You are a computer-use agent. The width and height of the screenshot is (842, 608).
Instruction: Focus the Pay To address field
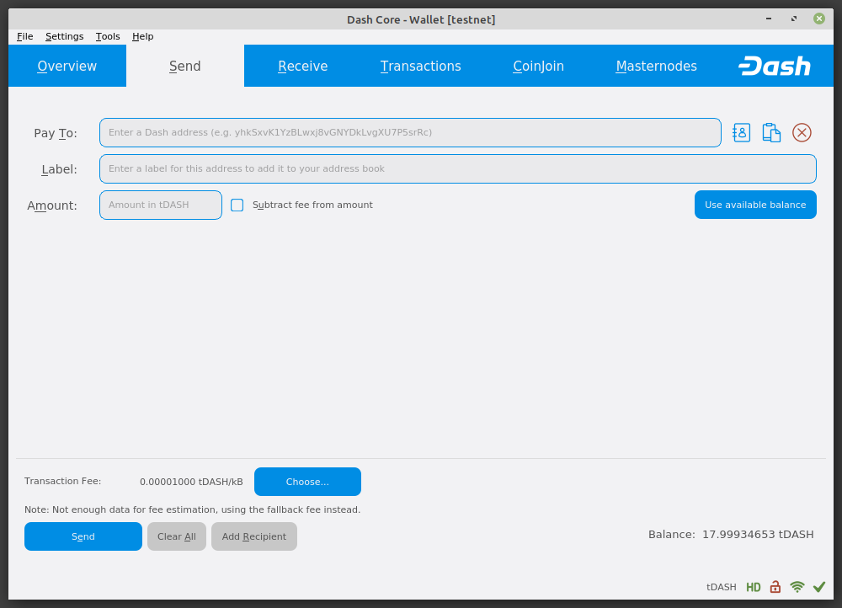pyautogui.click(x=410, y=133)
